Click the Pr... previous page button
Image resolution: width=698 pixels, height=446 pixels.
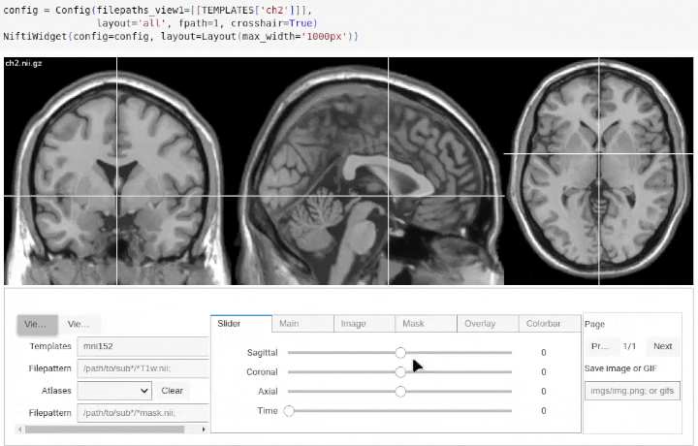point(600,346)
